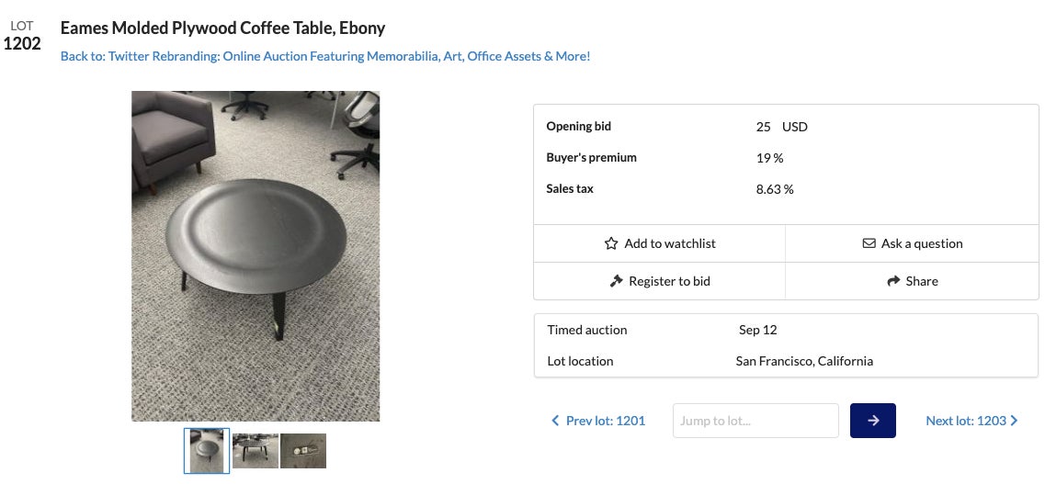Click the Jump to lot input field

[755, 421]
